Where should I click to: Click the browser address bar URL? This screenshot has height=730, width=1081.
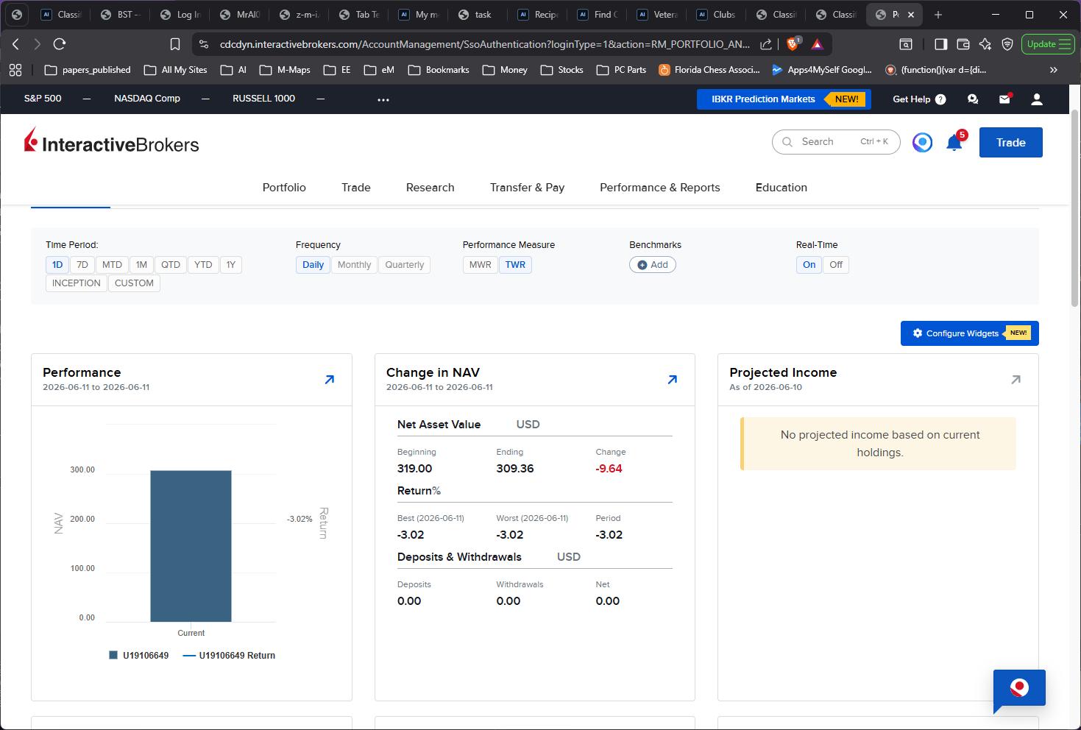(484, 44)
